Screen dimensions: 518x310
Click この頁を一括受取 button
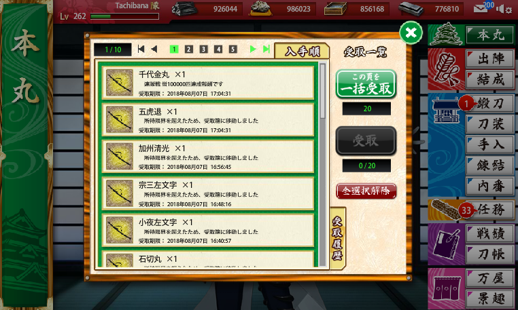pos(366,83)
